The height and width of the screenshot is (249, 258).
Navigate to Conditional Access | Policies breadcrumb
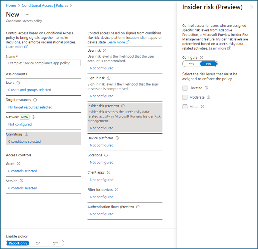(x=45, y=5)
